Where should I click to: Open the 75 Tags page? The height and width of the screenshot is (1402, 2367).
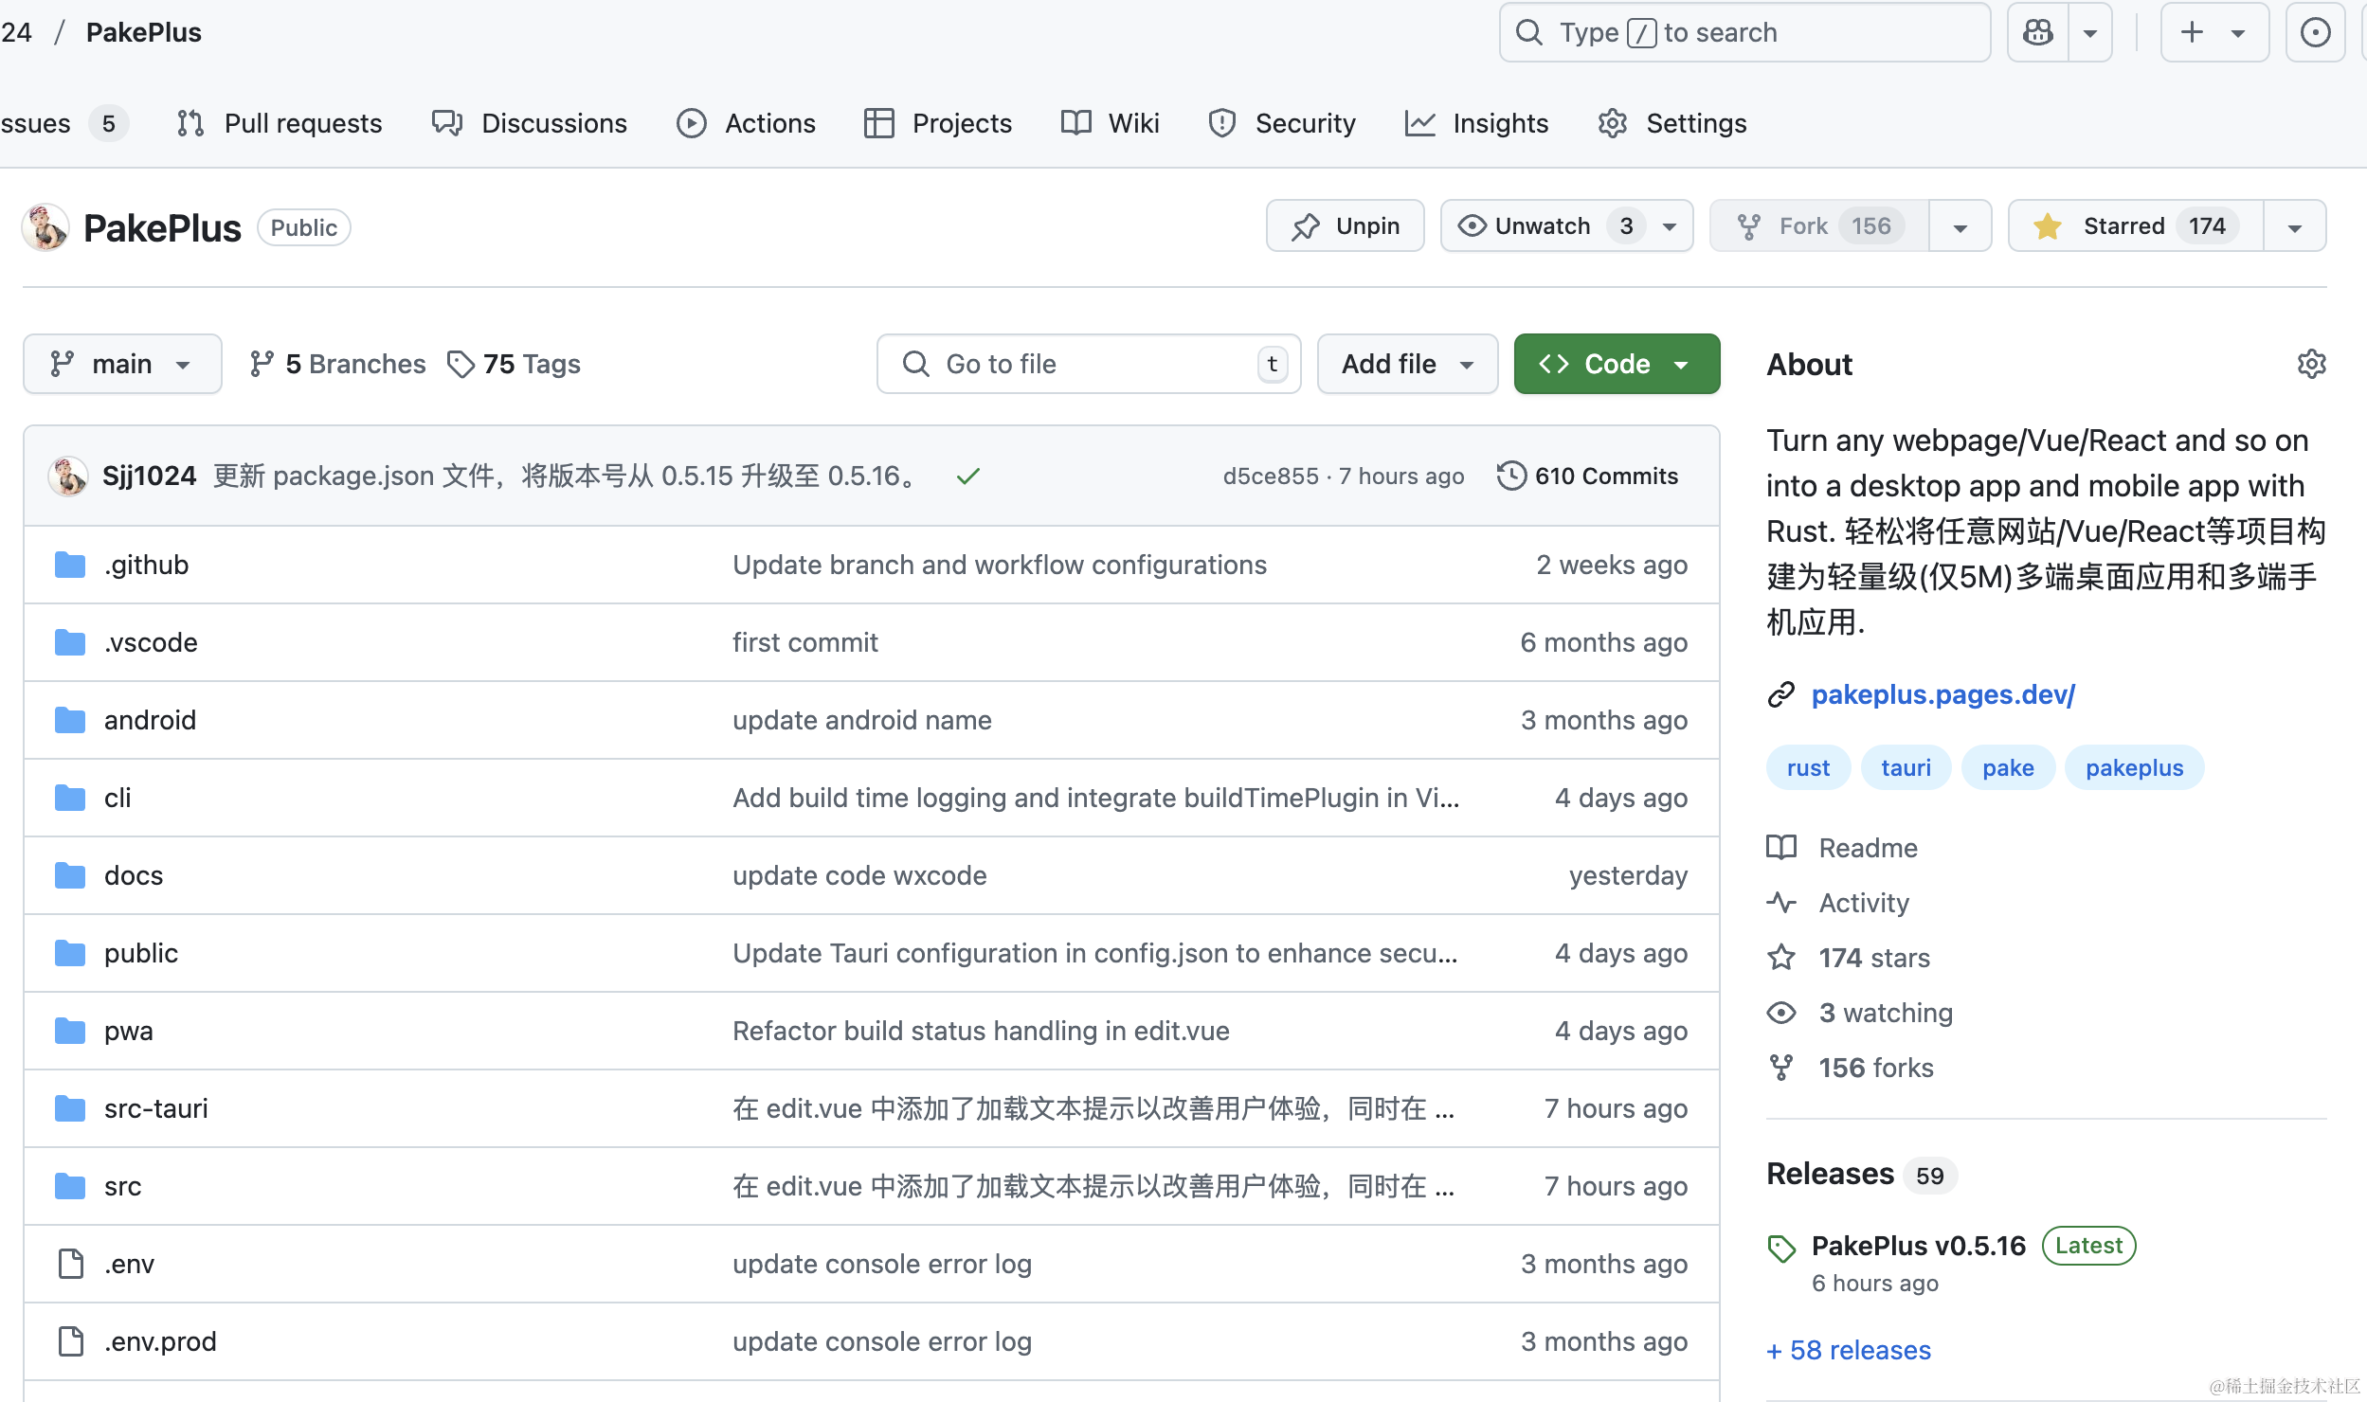[515, 364]
